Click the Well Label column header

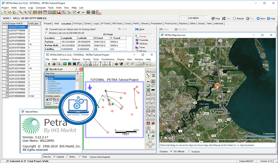[x=34, y=23]
